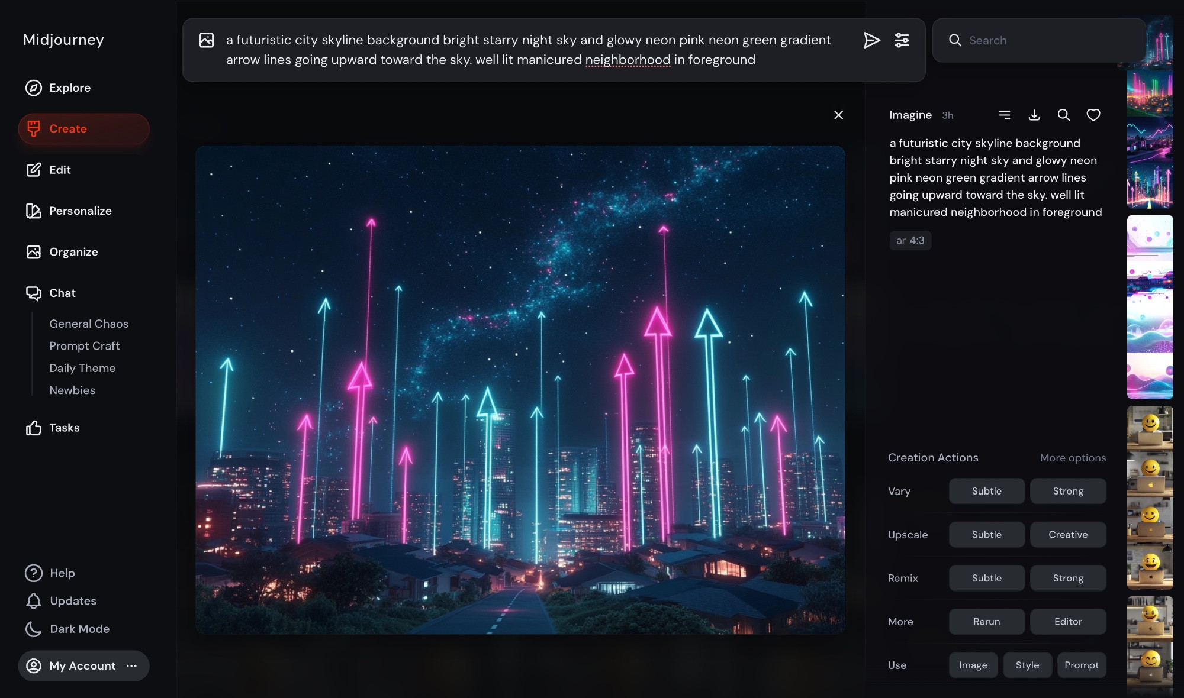Screen dimensions: 1184x698
Task: Click the main neon arrows city image
Action: click(x=520, y=390)
